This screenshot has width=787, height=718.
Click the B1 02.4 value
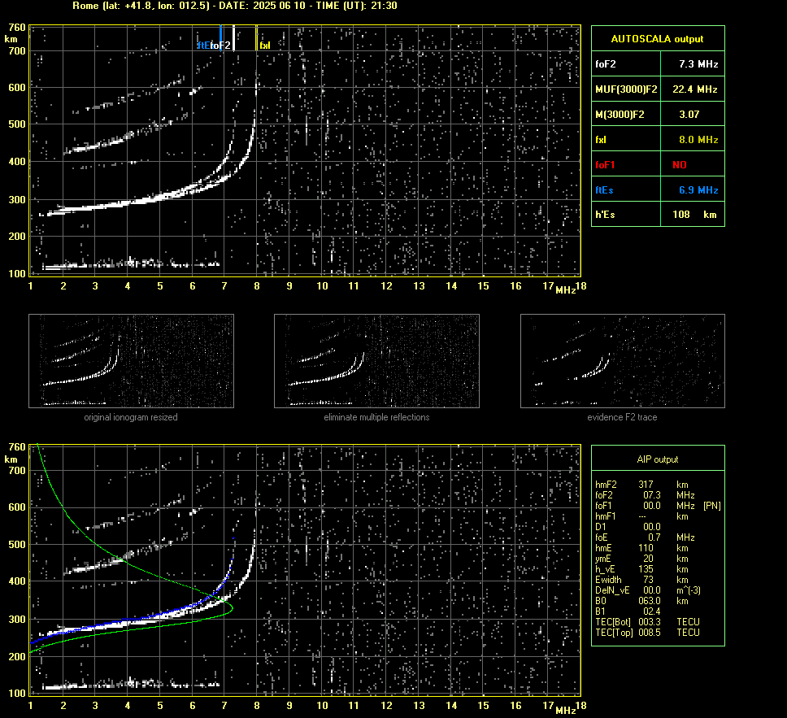[651, 611]
